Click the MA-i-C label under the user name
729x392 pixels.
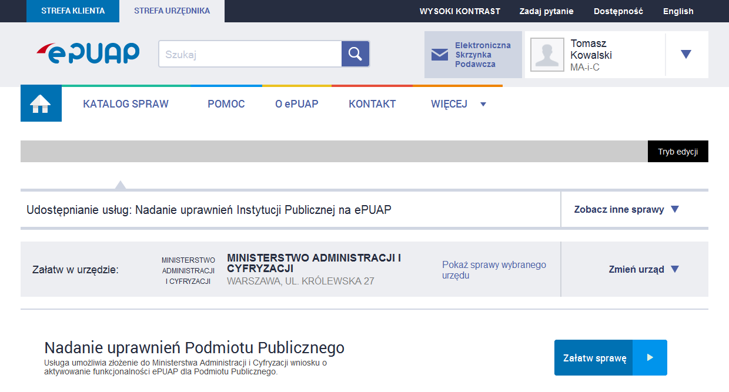pos(585,67)
